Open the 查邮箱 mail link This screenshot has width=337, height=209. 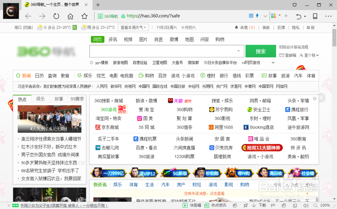pyautogui.click(x=287, y=55)
